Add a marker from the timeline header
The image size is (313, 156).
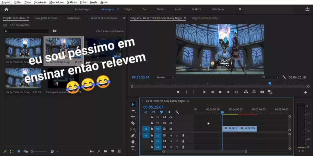[169, 112]
